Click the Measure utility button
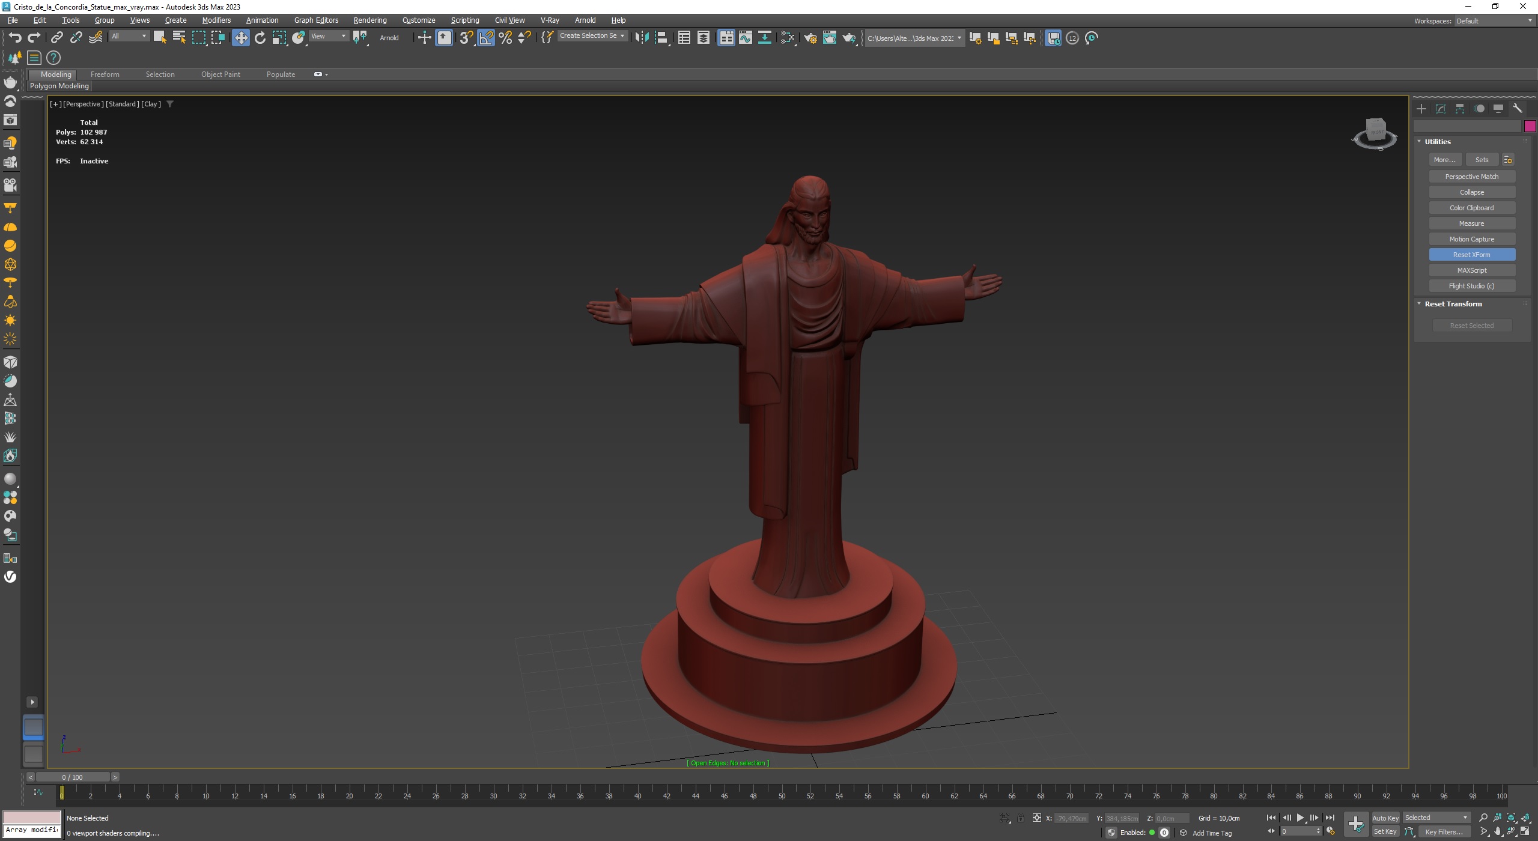The width and height of the screenshot is (1538, 841). (1471, 223)
